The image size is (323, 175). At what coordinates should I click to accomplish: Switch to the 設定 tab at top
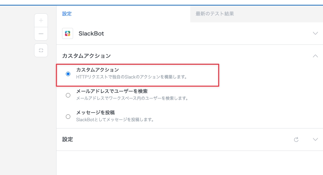pyautogui.click(x=67, y=14)
